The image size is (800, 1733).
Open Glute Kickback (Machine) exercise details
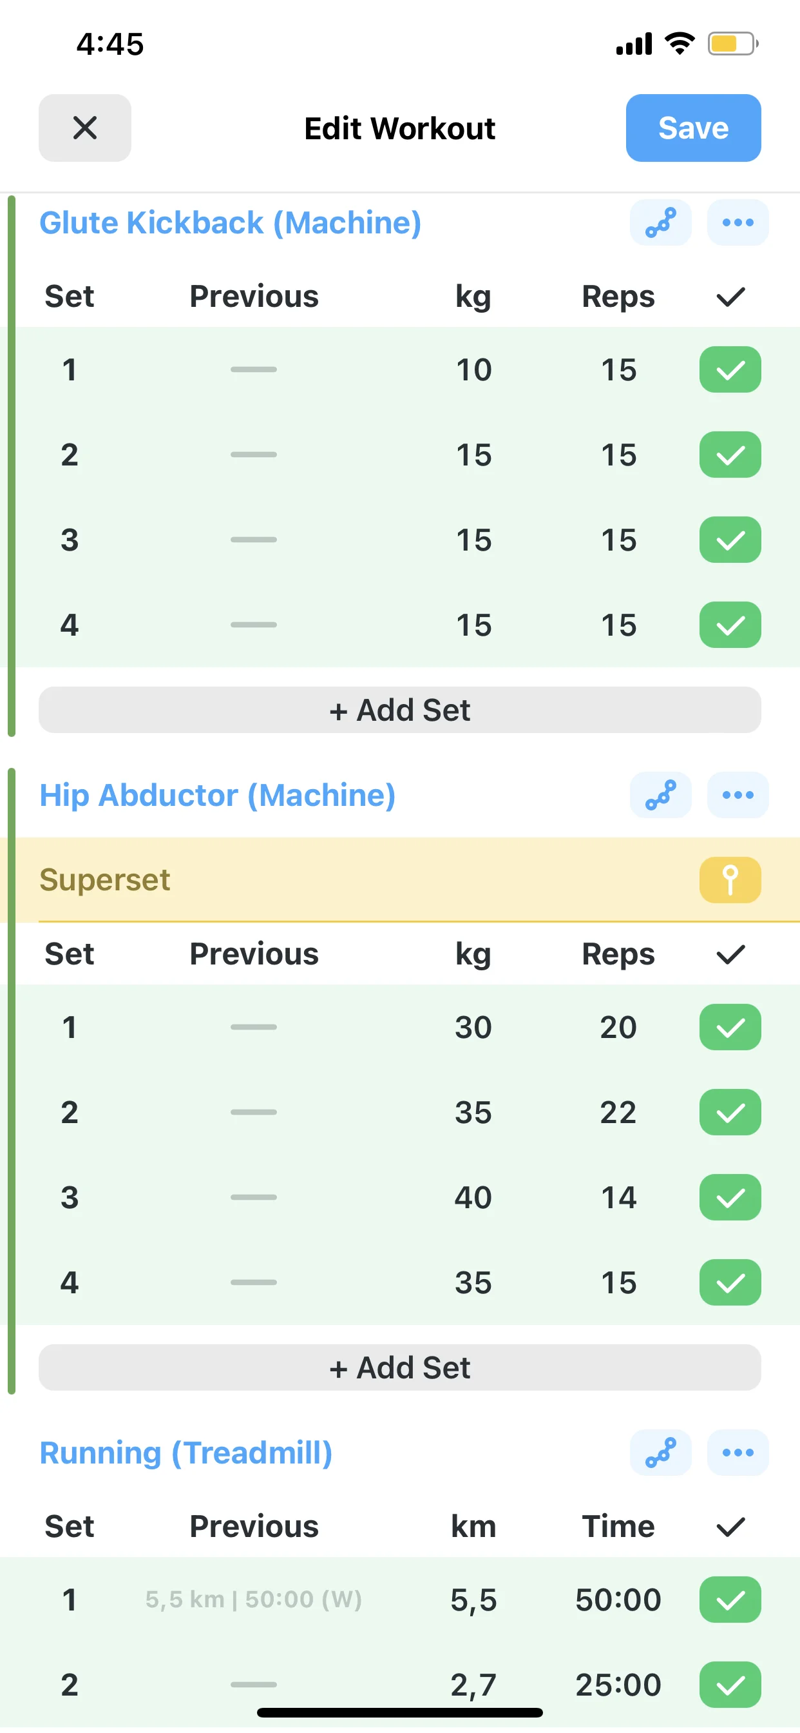click(230, 222)
